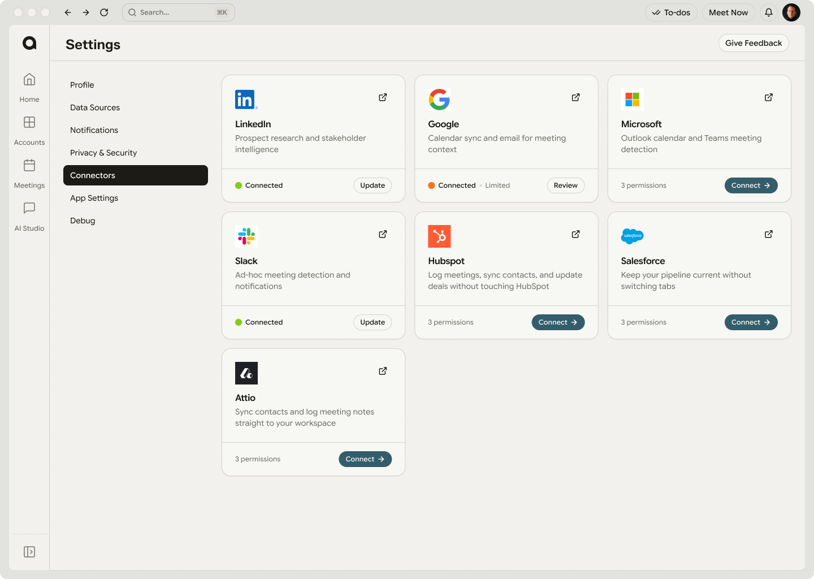This screenshot has height=579, width=814.
Task: Connect the Microsoft integration
Action: [x=751, y=185]
